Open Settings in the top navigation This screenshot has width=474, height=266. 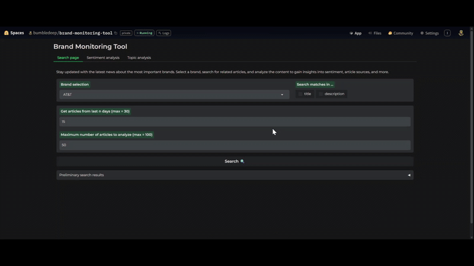(x=429, y=33)
